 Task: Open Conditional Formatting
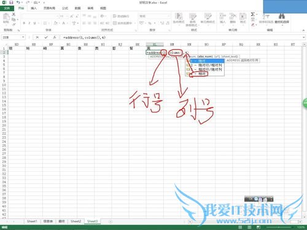click(179, 19)
